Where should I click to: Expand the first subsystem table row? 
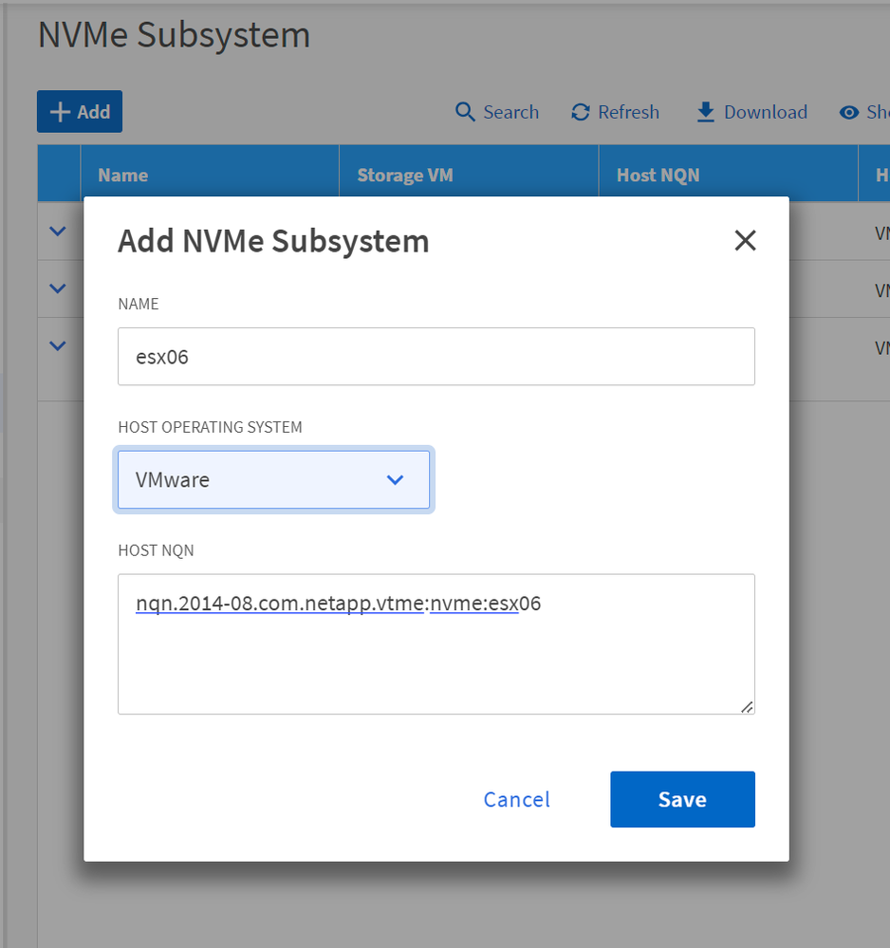point(58,231)
